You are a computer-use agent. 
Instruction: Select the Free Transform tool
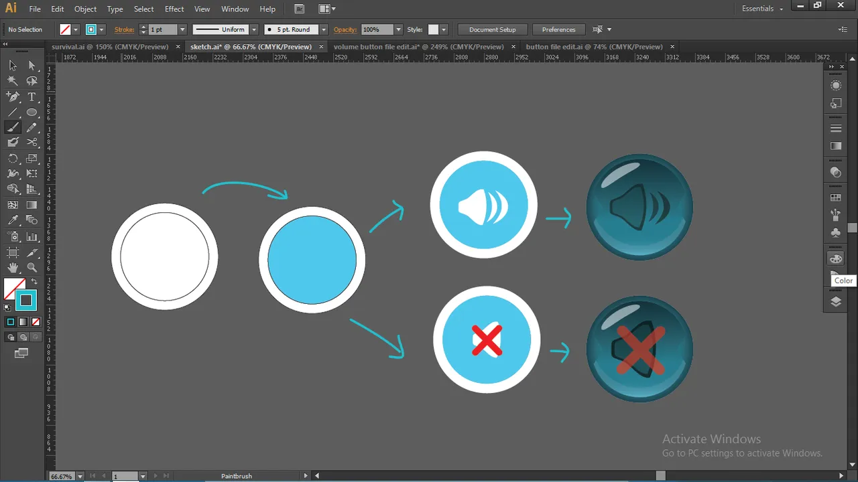(x=32, y=174)
